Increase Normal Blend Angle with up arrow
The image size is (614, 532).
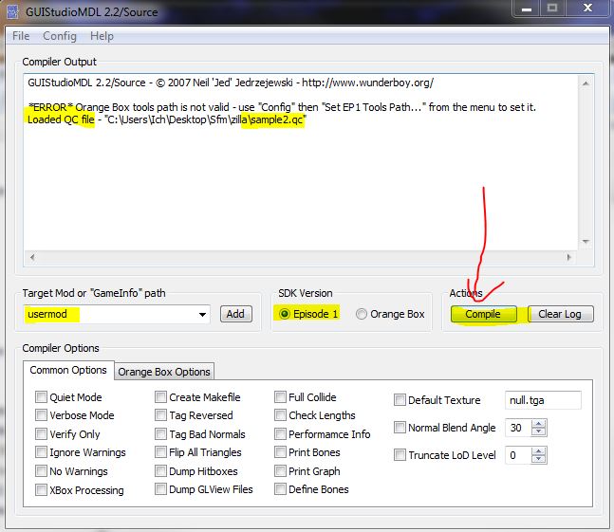539,424
